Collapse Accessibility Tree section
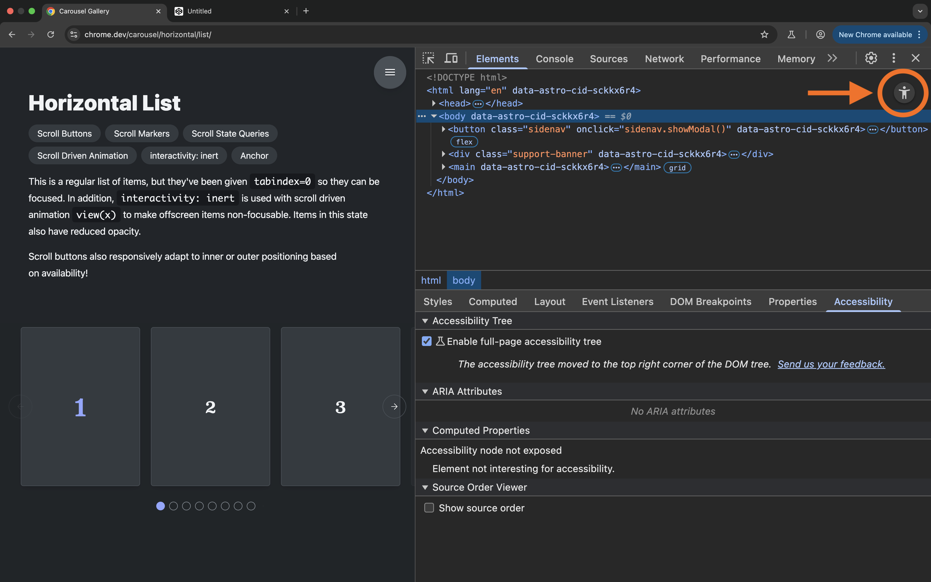This screenshot has height=582, width=931. pos(425,321)
